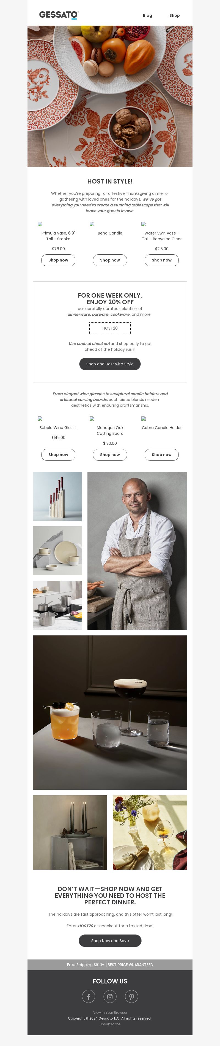Open the Blog link in header
Image resolution: width=220 pixels, height=1046 pixels.
click(x=147, y=15)
